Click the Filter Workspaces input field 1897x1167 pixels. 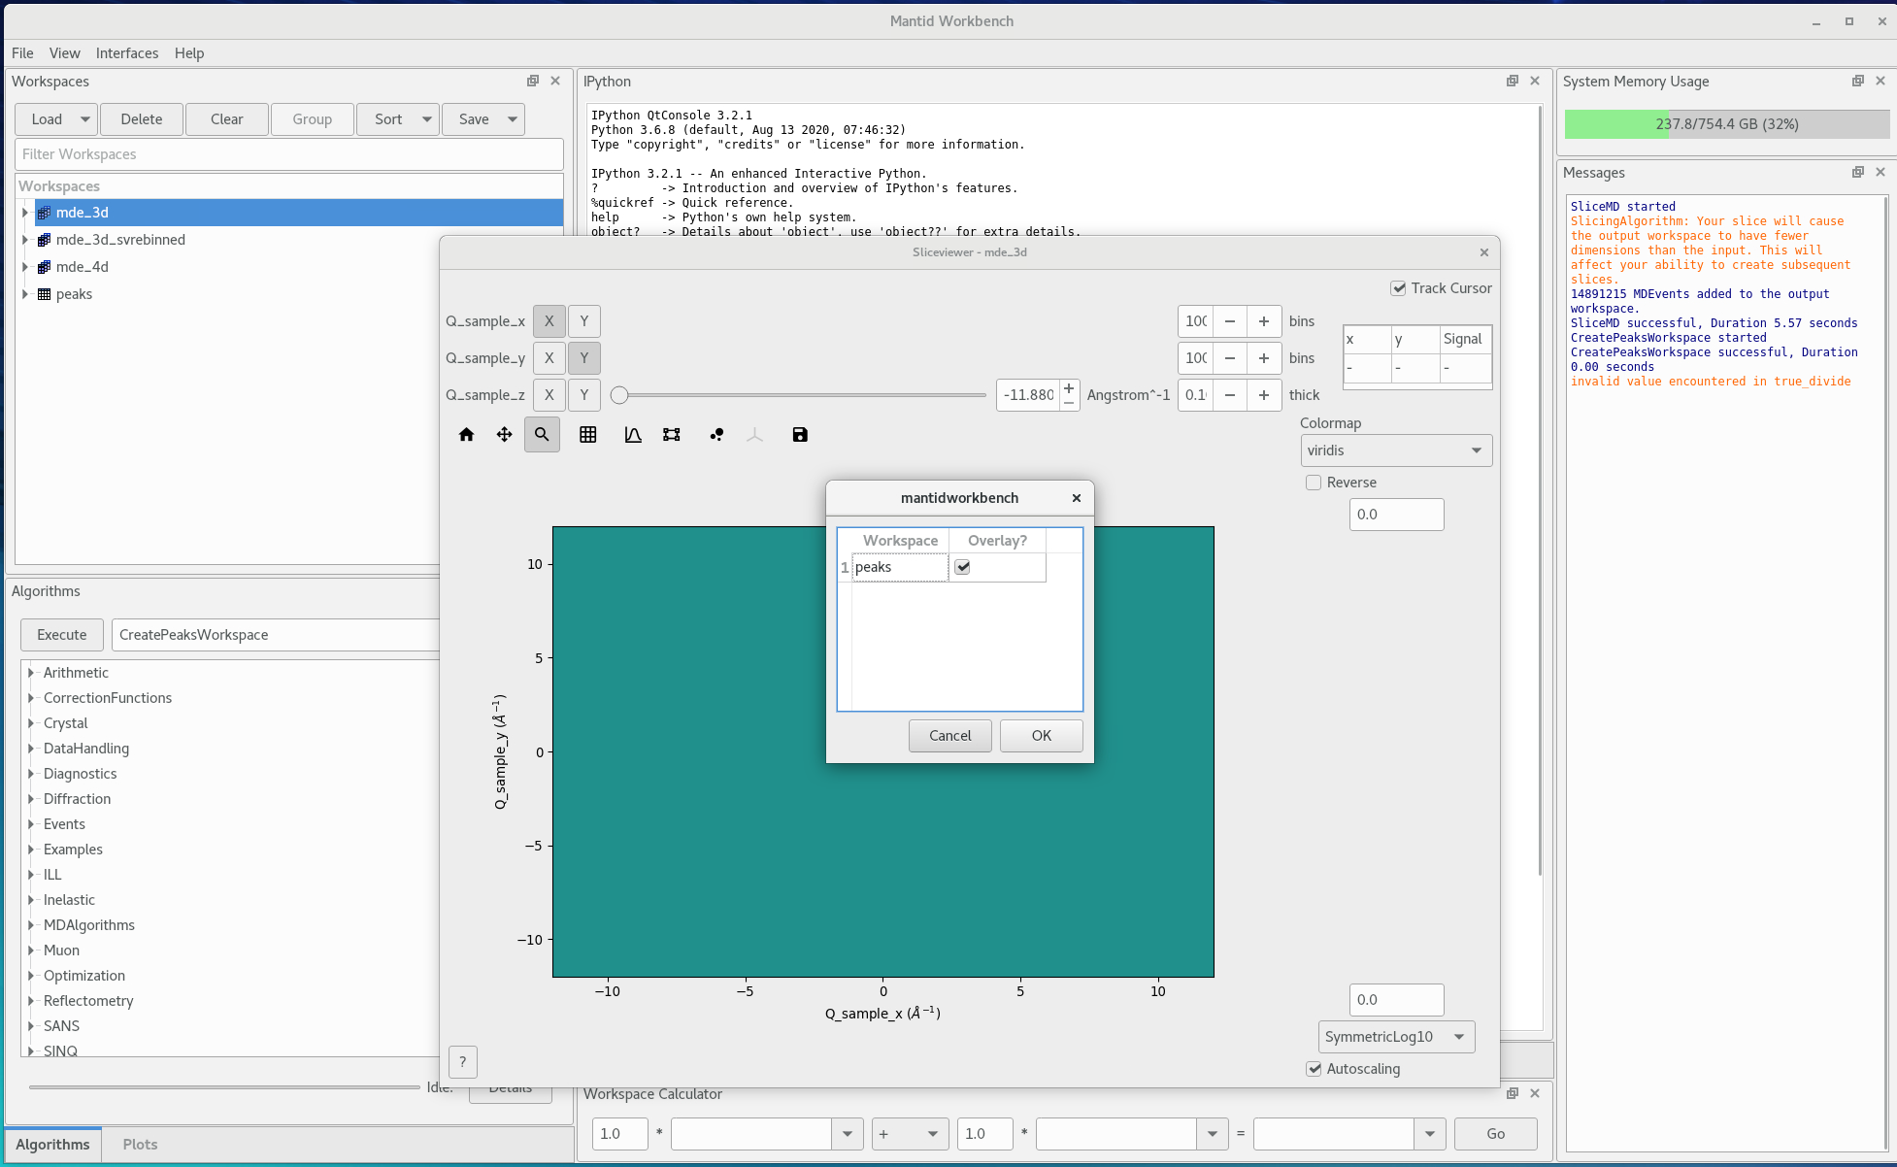[288, 154]
